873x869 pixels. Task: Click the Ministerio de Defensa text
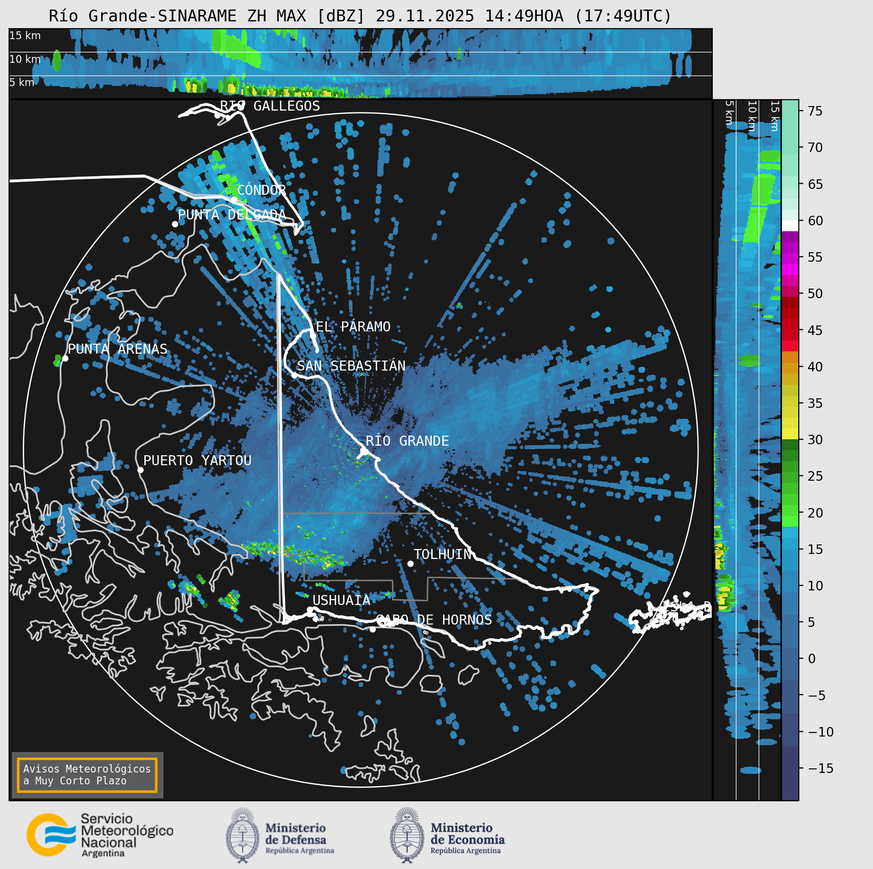point(299,840)
